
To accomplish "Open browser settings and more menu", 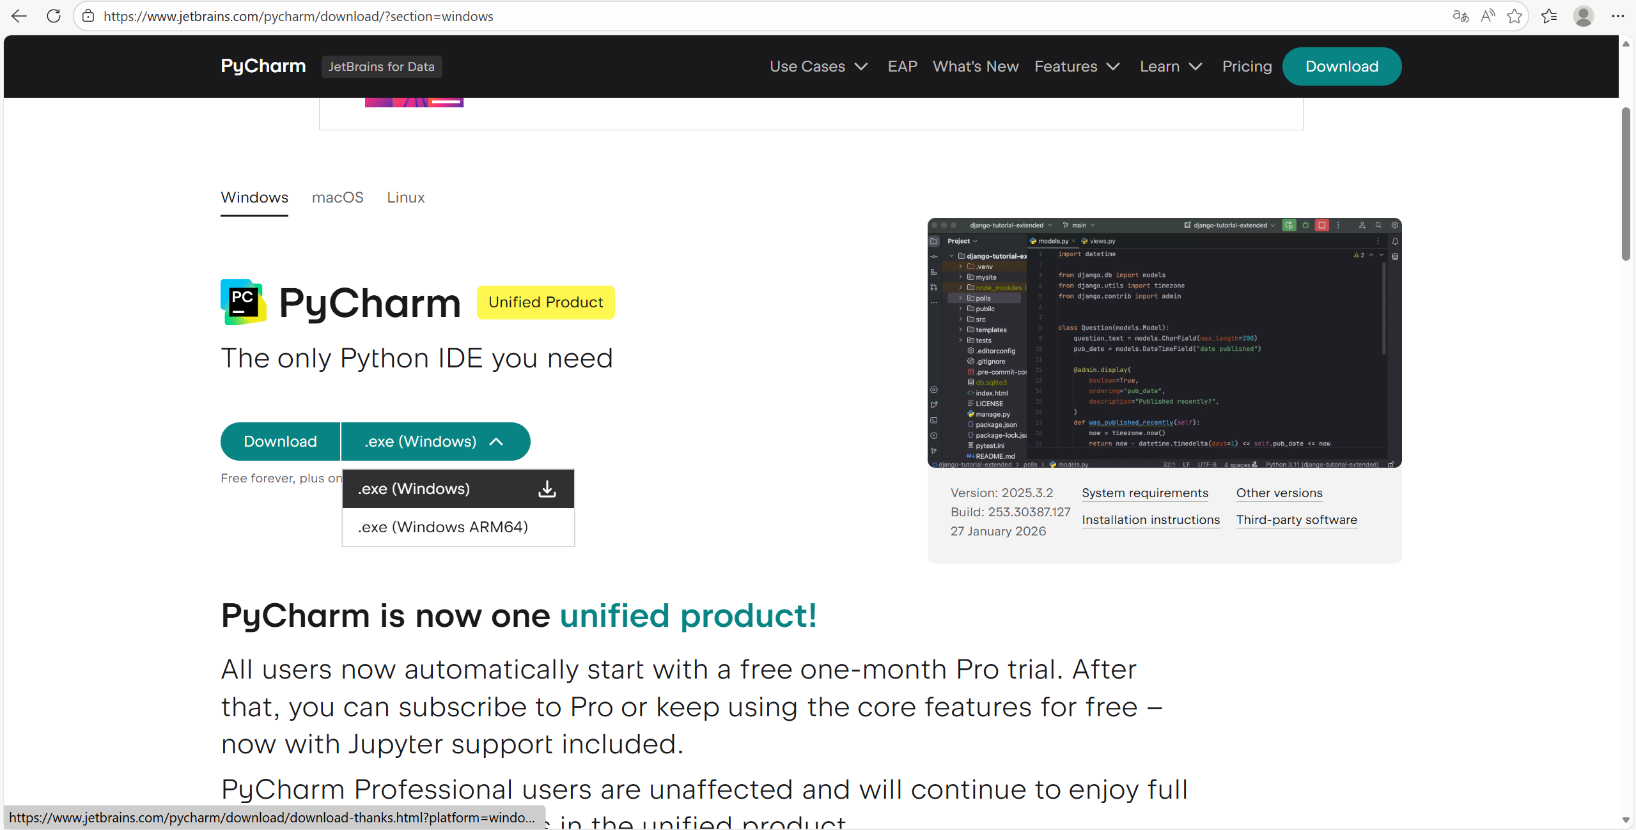I will (x=1618, y=16).
